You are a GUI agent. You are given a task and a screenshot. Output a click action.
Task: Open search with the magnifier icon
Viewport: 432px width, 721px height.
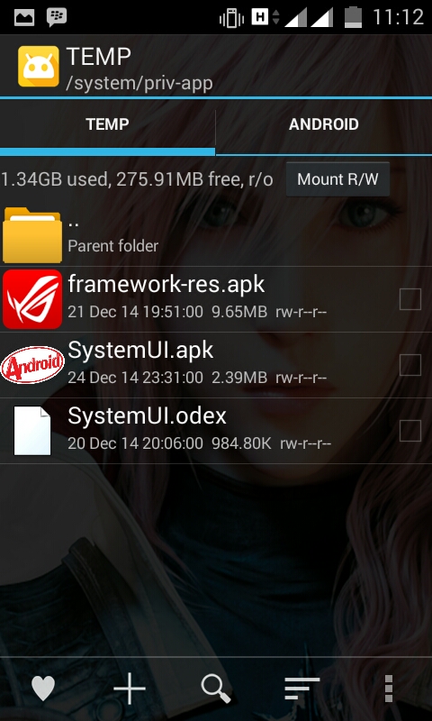pyautogui.click(x=216, y=689)
